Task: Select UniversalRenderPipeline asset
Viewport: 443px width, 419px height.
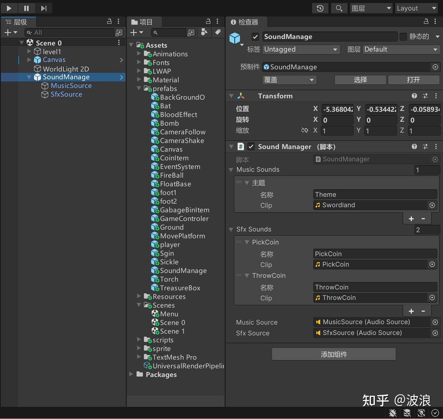Action: tap(184, 366)
